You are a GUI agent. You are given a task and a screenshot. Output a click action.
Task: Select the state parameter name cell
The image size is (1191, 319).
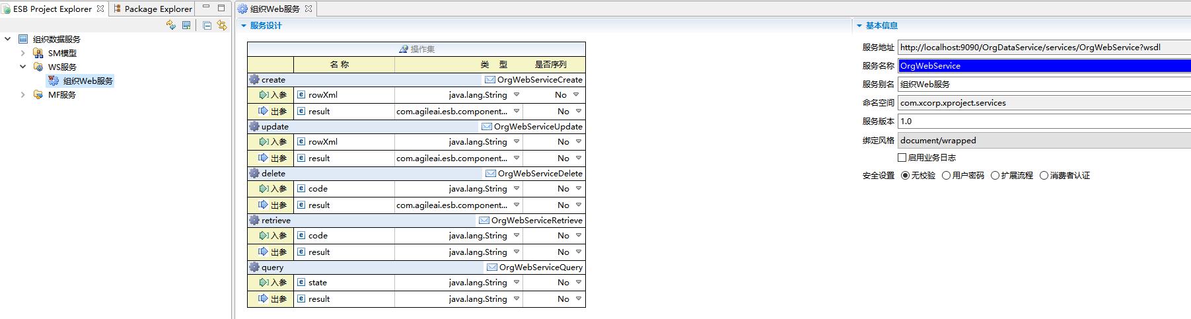point(344,283)
